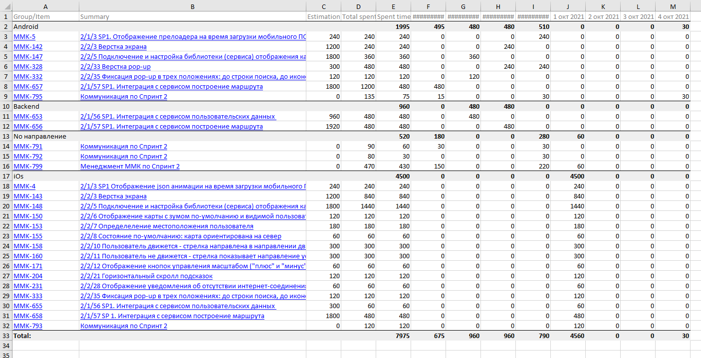This screenshot has height=358, width=701.
Task: Open the MMK-658 issue link
Action: click(27, 316)
